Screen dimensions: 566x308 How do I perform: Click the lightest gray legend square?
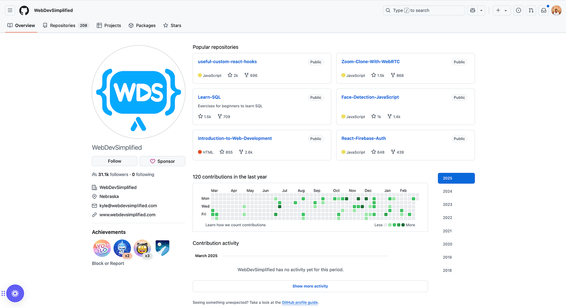(x=386, y=225)
